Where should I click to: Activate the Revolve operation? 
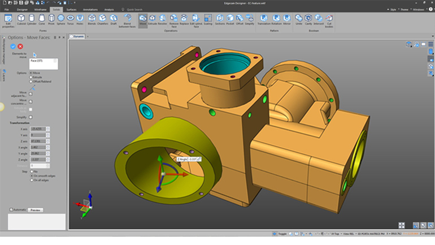[162, 20]
